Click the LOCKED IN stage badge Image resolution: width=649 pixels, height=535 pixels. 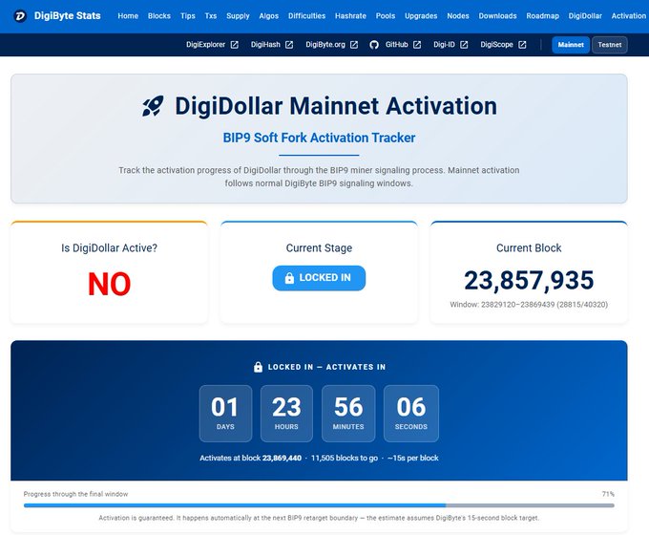319,278
